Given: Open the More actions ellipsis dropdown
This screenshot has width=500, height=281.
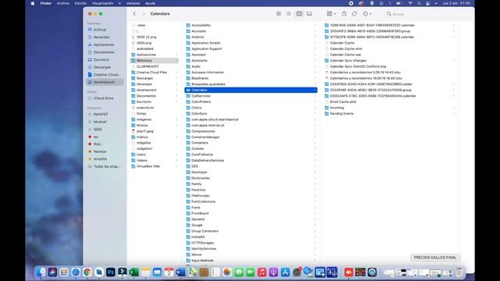Looking at the screenshot, I should pos(367,14).
